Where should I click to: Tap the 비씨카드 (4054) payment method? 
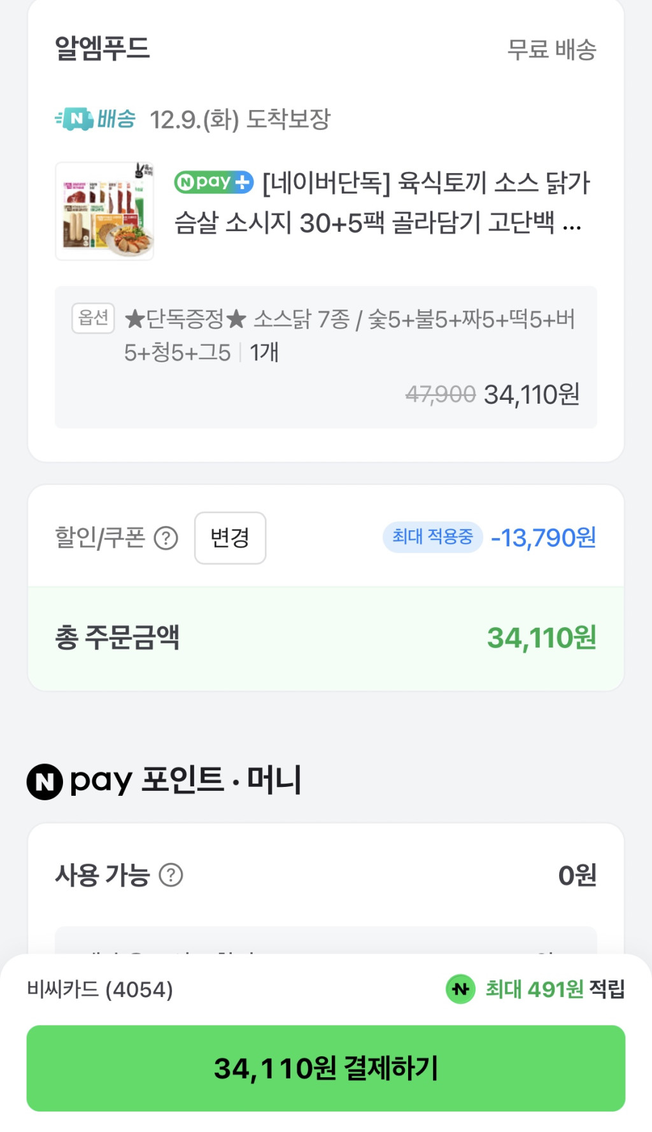click(100, 989)
